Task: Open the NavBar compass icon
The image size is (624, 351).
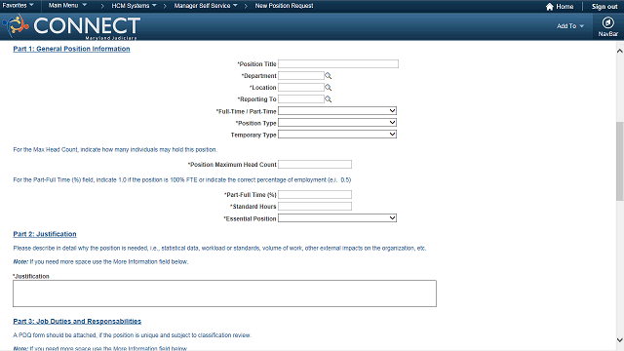Action: tap(607, 22)
